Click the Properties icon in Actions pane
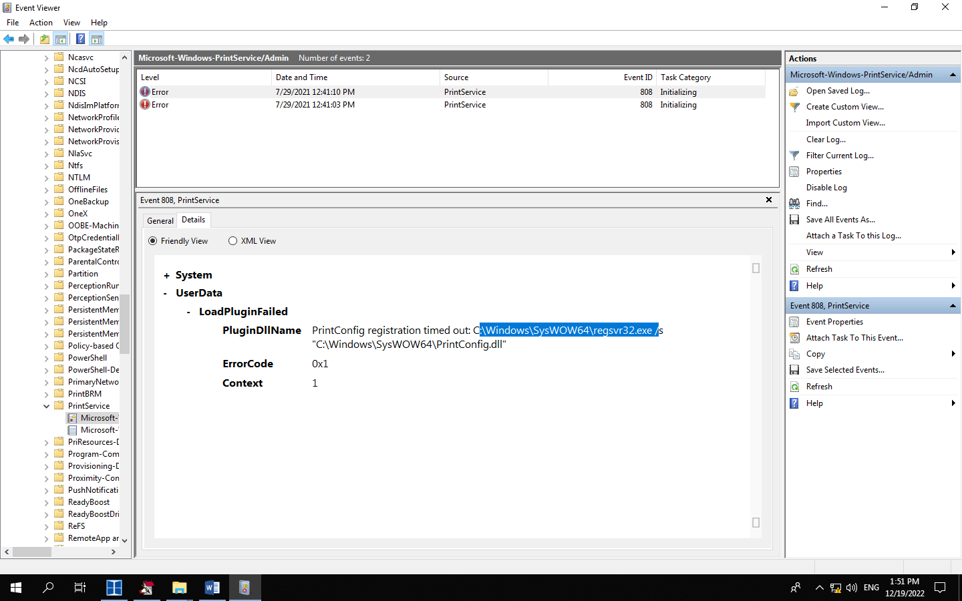The height and width of the screenshot is (601, 962). [794, 172]
